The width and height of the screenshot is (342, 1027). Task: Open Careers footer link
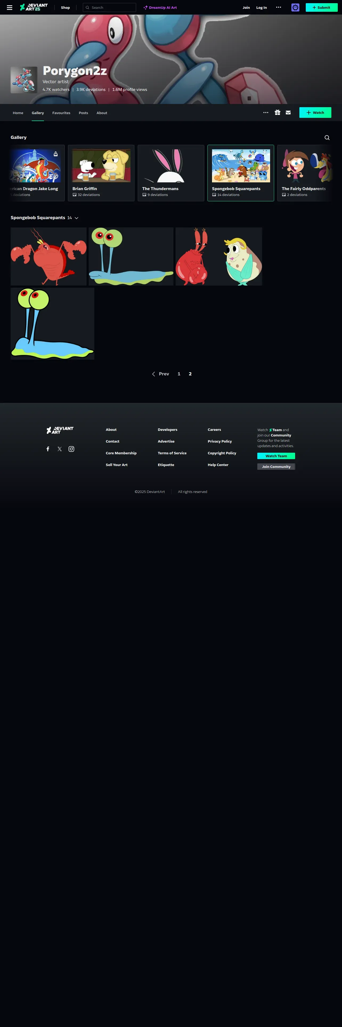click(214, 430)
